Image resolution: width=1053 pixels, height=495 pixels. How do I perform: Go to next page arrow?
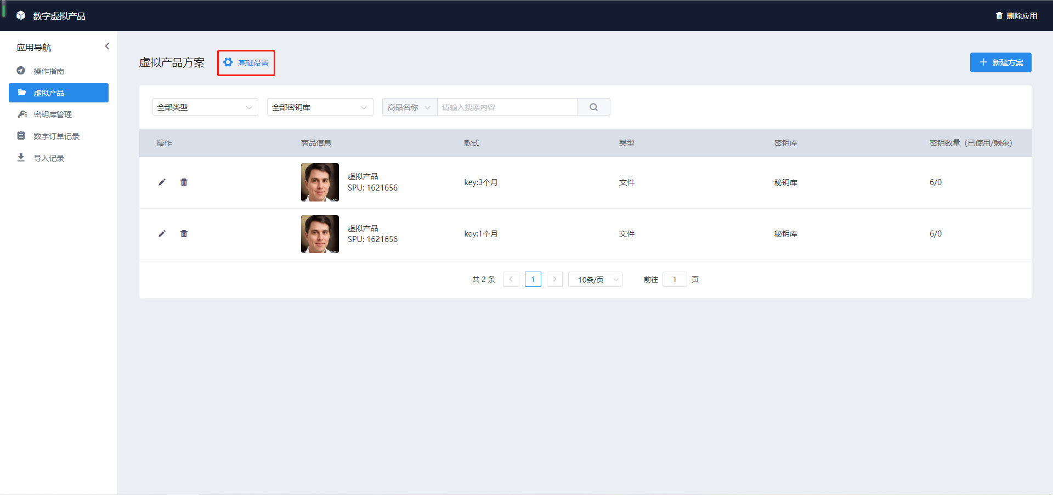(554, 279)
